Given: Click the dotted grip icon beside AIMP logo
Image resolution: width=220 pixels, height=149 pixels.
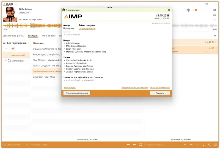Looking at the screenshot, I should (16, 5).
